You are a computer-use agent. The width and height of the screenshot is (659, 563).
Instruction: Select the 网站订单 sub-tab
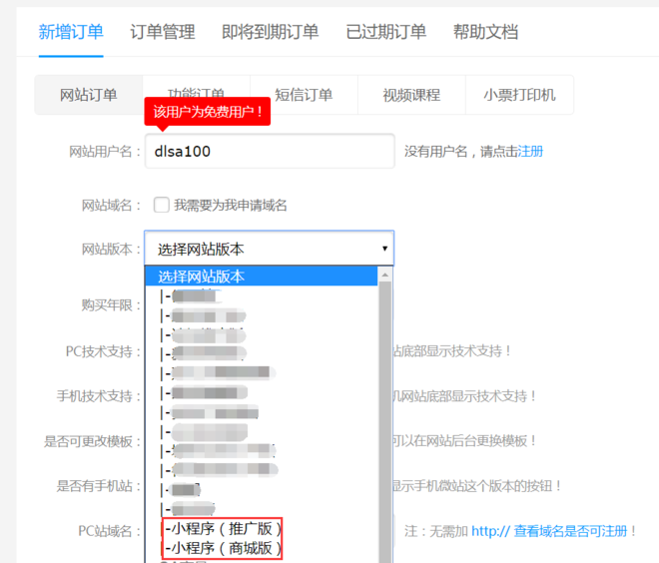point(88,95)
